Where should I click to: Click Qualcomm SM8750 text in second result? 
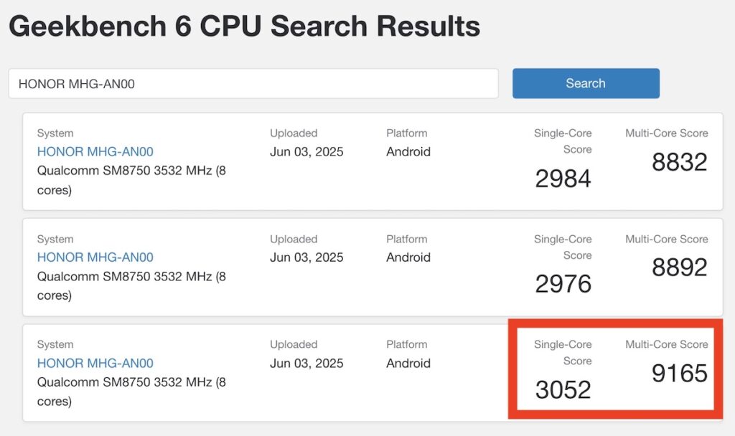coord(132,285)
